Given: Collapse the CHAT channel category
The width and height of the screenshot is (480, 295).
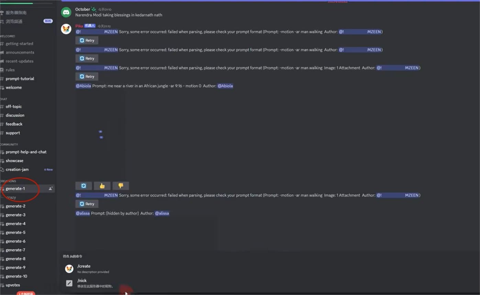Looking at the screenshot, I should 4,99.
